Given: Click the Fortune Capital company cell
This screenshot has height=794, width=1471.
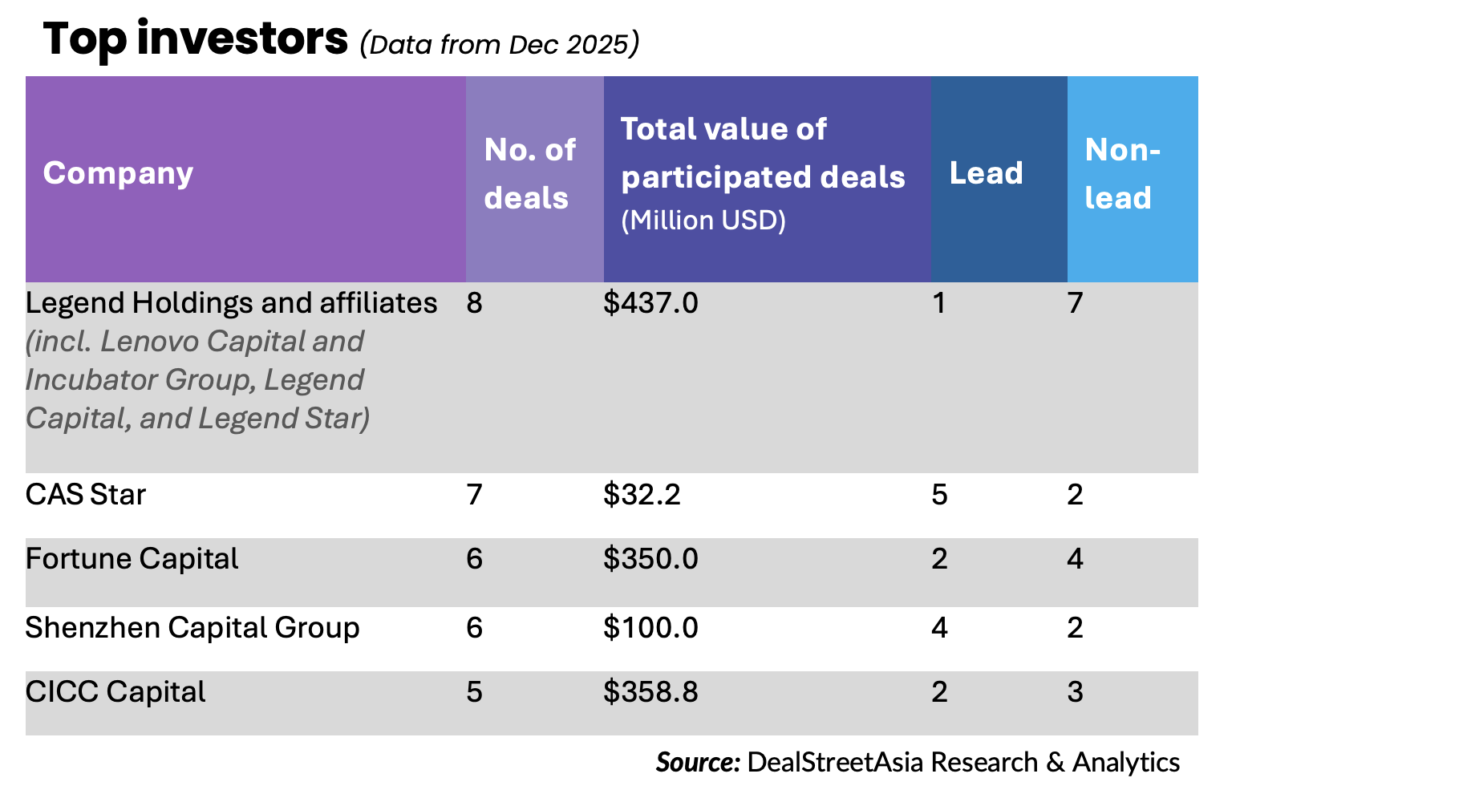Looking at the screenshot, I should [132, 559].
